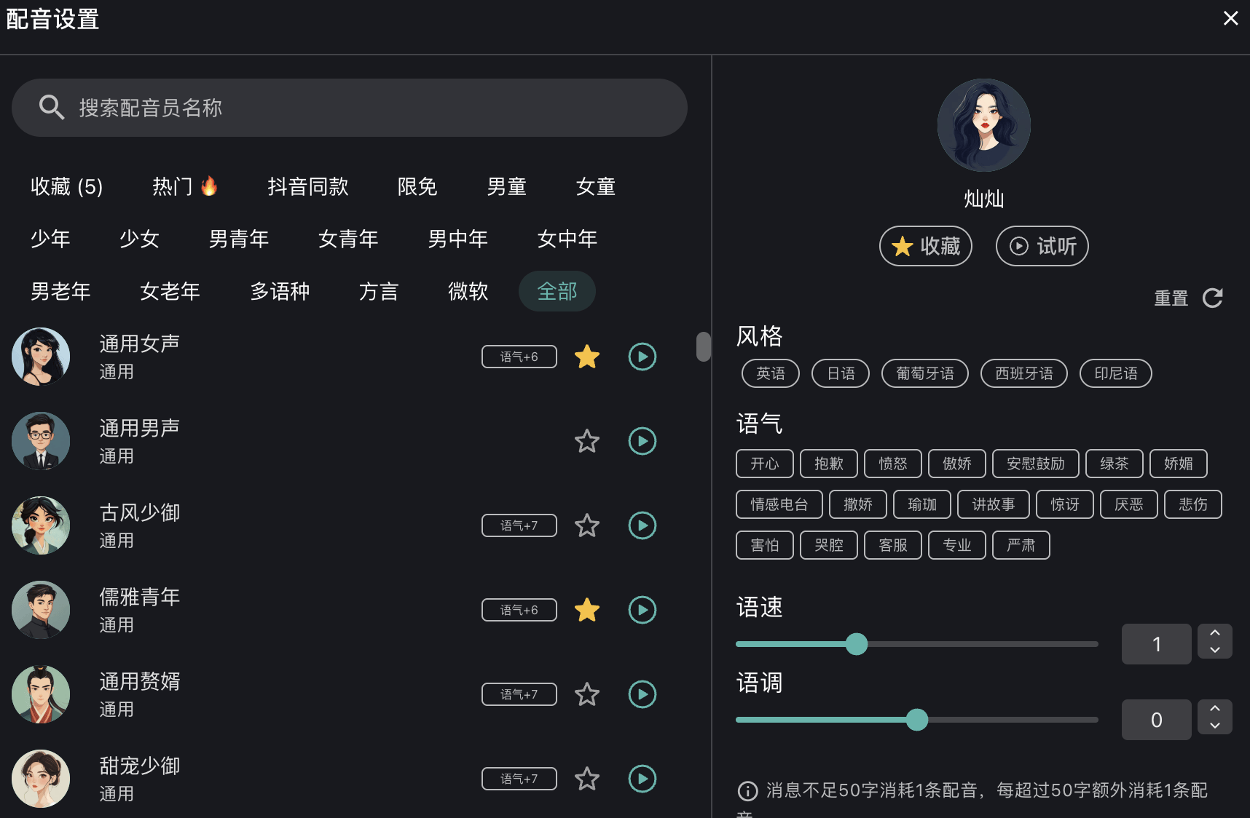The image size is (1250, 818).
Task: Switch to 热门 category tab
Action: coord(184,187)
